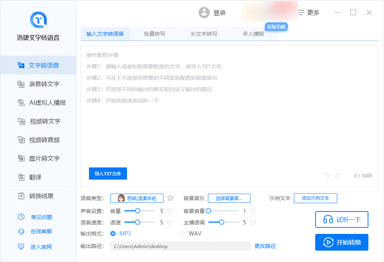Switch to the 输入文字转语音 tab
The image size is (384, 262).
(x=105, y=34)
